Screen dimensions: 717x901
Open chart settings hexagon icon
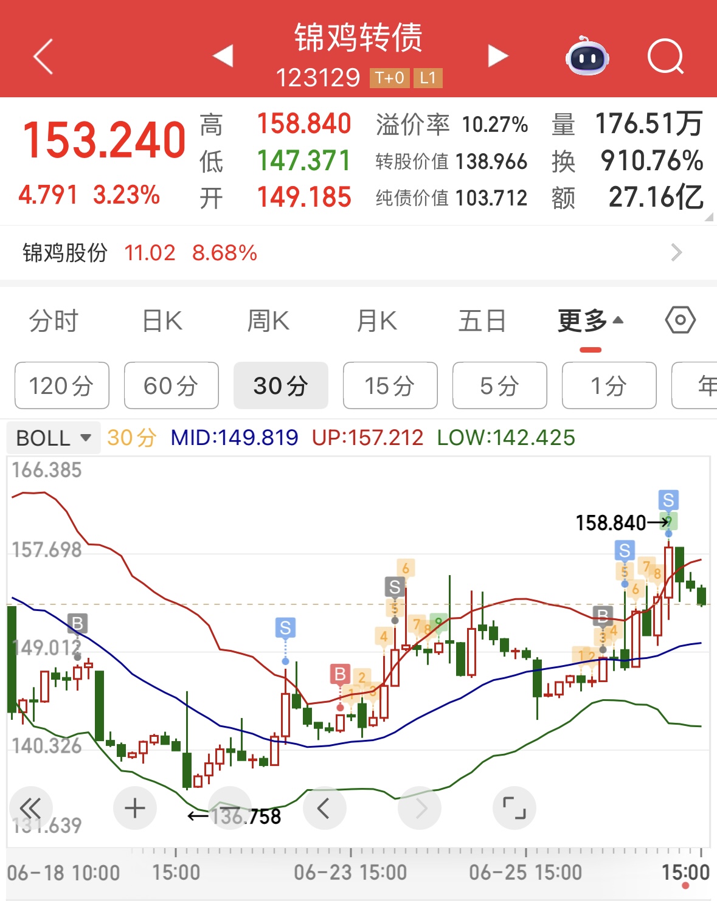[x=680, y=320]
